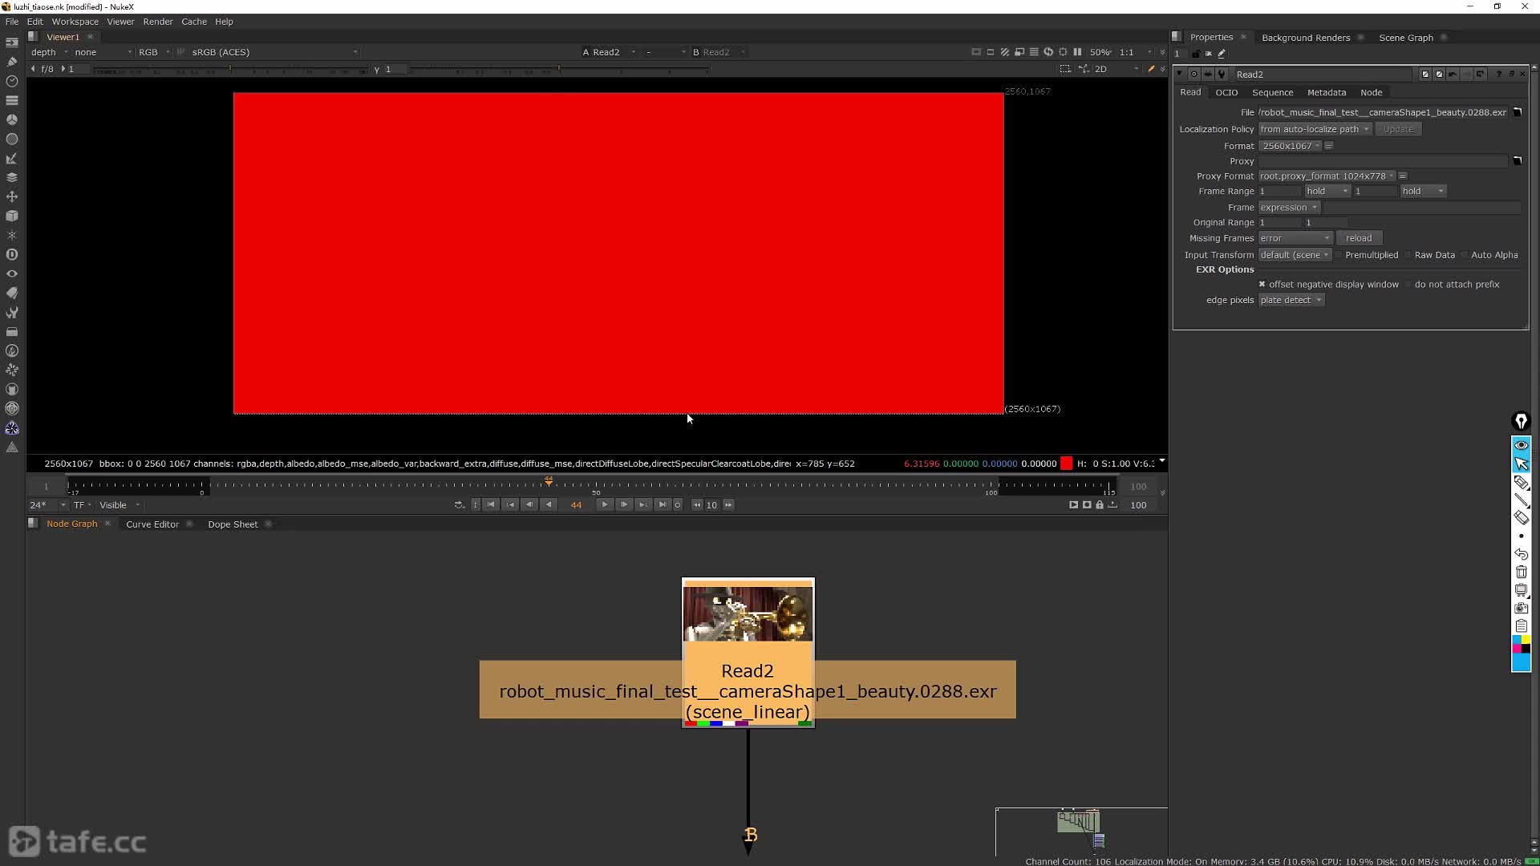
Task: Click the undo icon in right palette
Action: (1522, 554)
